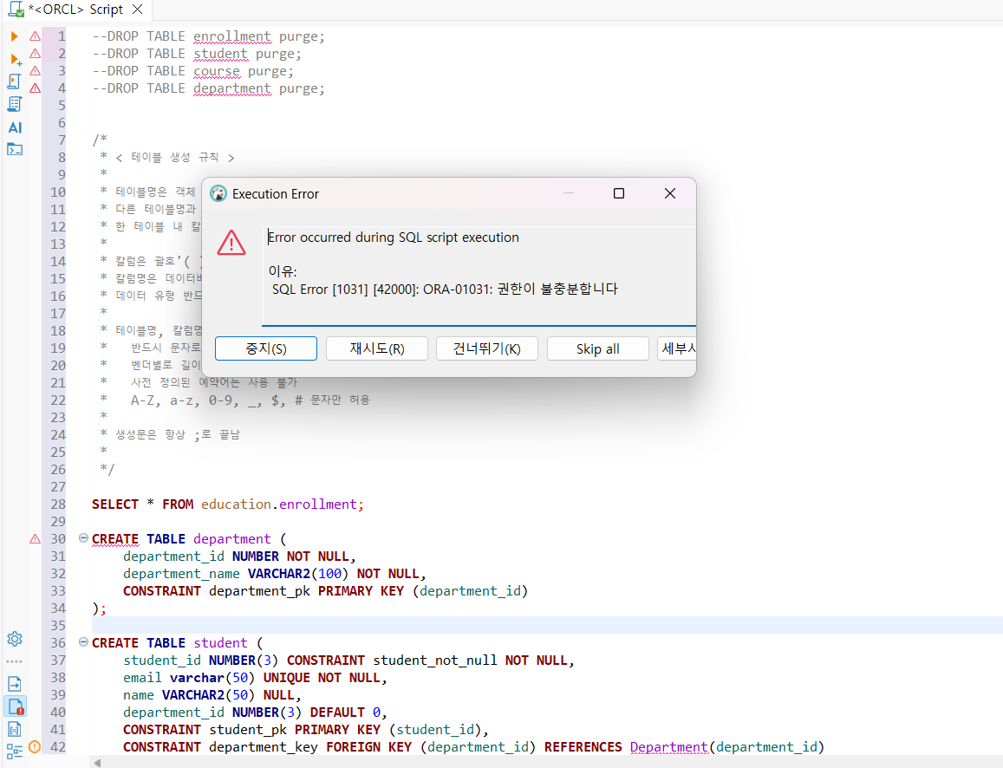The width and height of the screenshot is (1003, 768).
Task: Click the partially visible 세부사항 details button
Action: click(x=677, y=348)
